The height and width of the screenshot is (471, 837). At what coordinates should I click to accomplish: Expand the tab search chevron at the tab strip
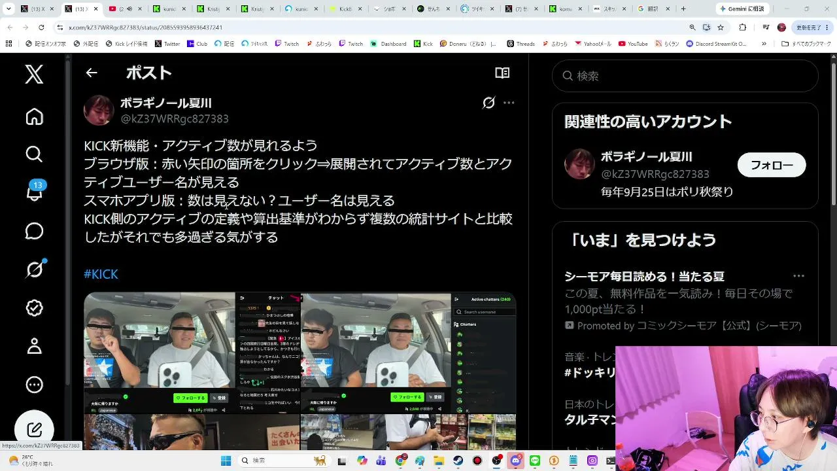(9, 9)
